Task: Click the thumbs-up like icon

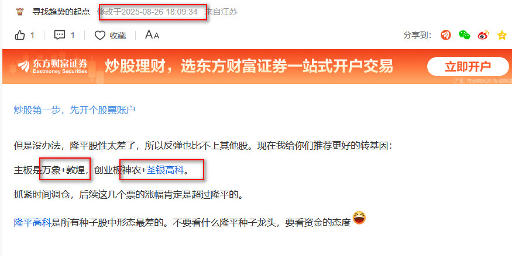Action: pos(20,35)
